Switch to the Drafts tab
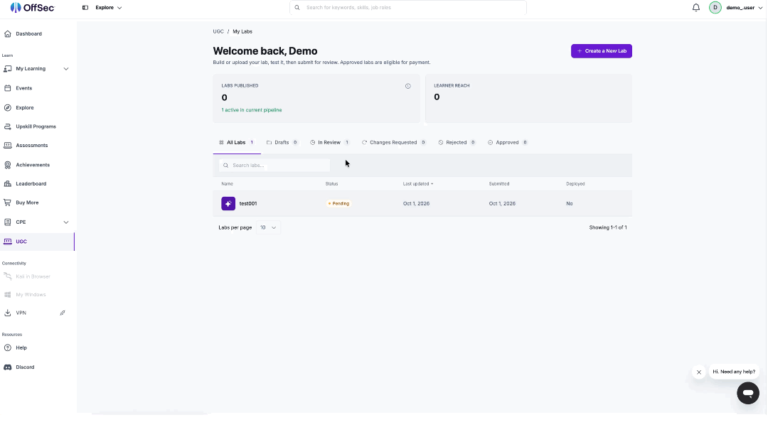This screenshot has height=432, width=768. [282, 143]
